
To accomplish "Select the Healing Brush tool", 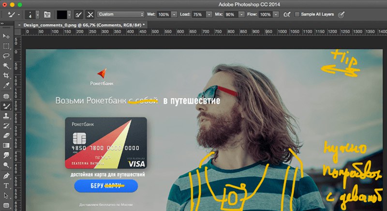I will (6, 96).
